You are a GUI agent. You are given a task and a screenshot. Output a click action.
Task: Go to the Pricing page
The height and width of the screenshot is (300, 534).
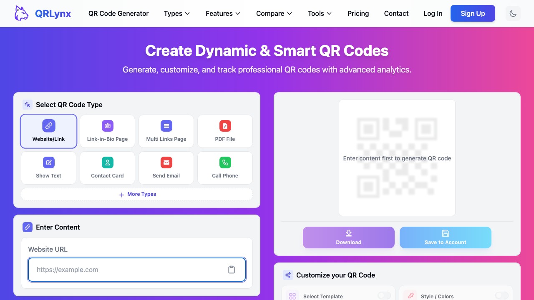pos(358,13)
